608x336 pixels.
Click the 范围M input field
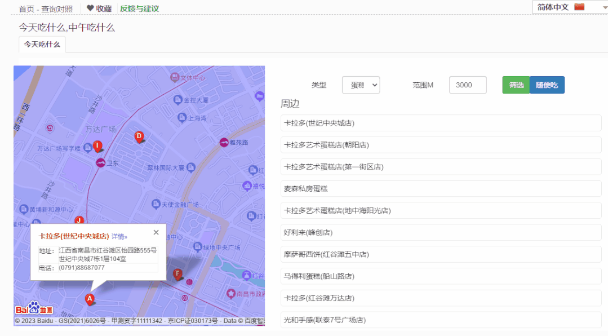tap(468, 85)
